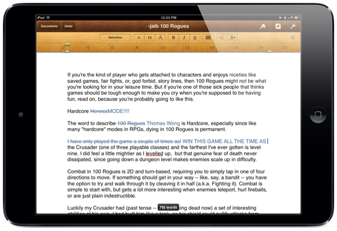The image size is (337, 231).
Task: Increase font size with large A
Action: pyautogui.click(x=160, y=38)
